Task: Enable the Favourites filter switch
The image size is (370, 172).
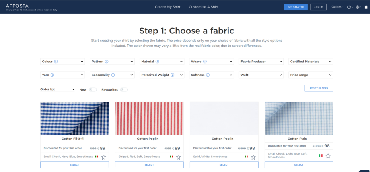Action: [124, 89]
